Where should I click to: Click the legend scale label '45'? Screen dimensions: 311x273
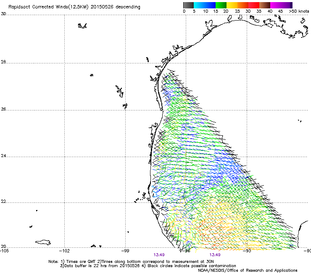pos(280,11)
